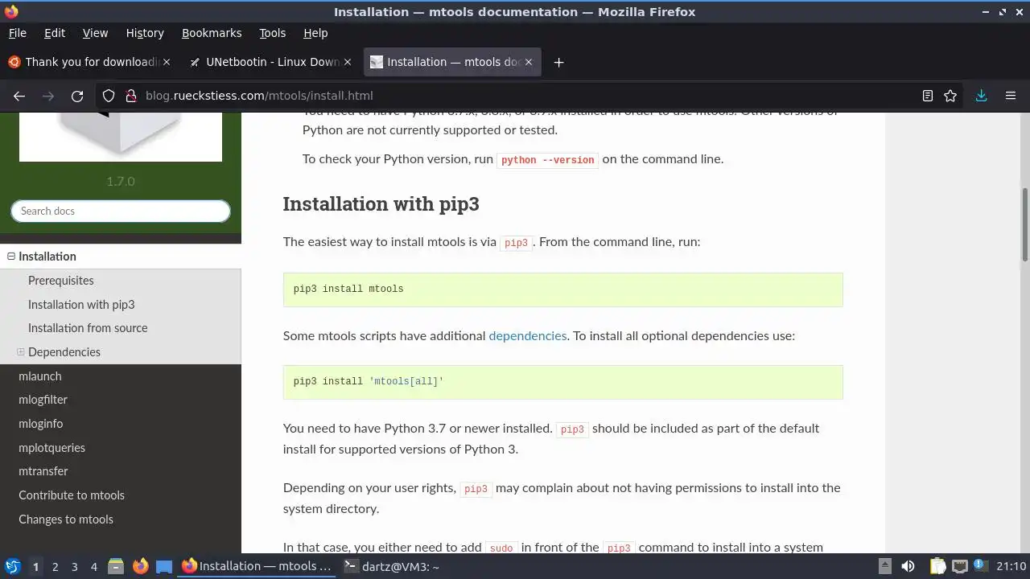Launch Firefox from panel quick launcher

pos(140,567)
